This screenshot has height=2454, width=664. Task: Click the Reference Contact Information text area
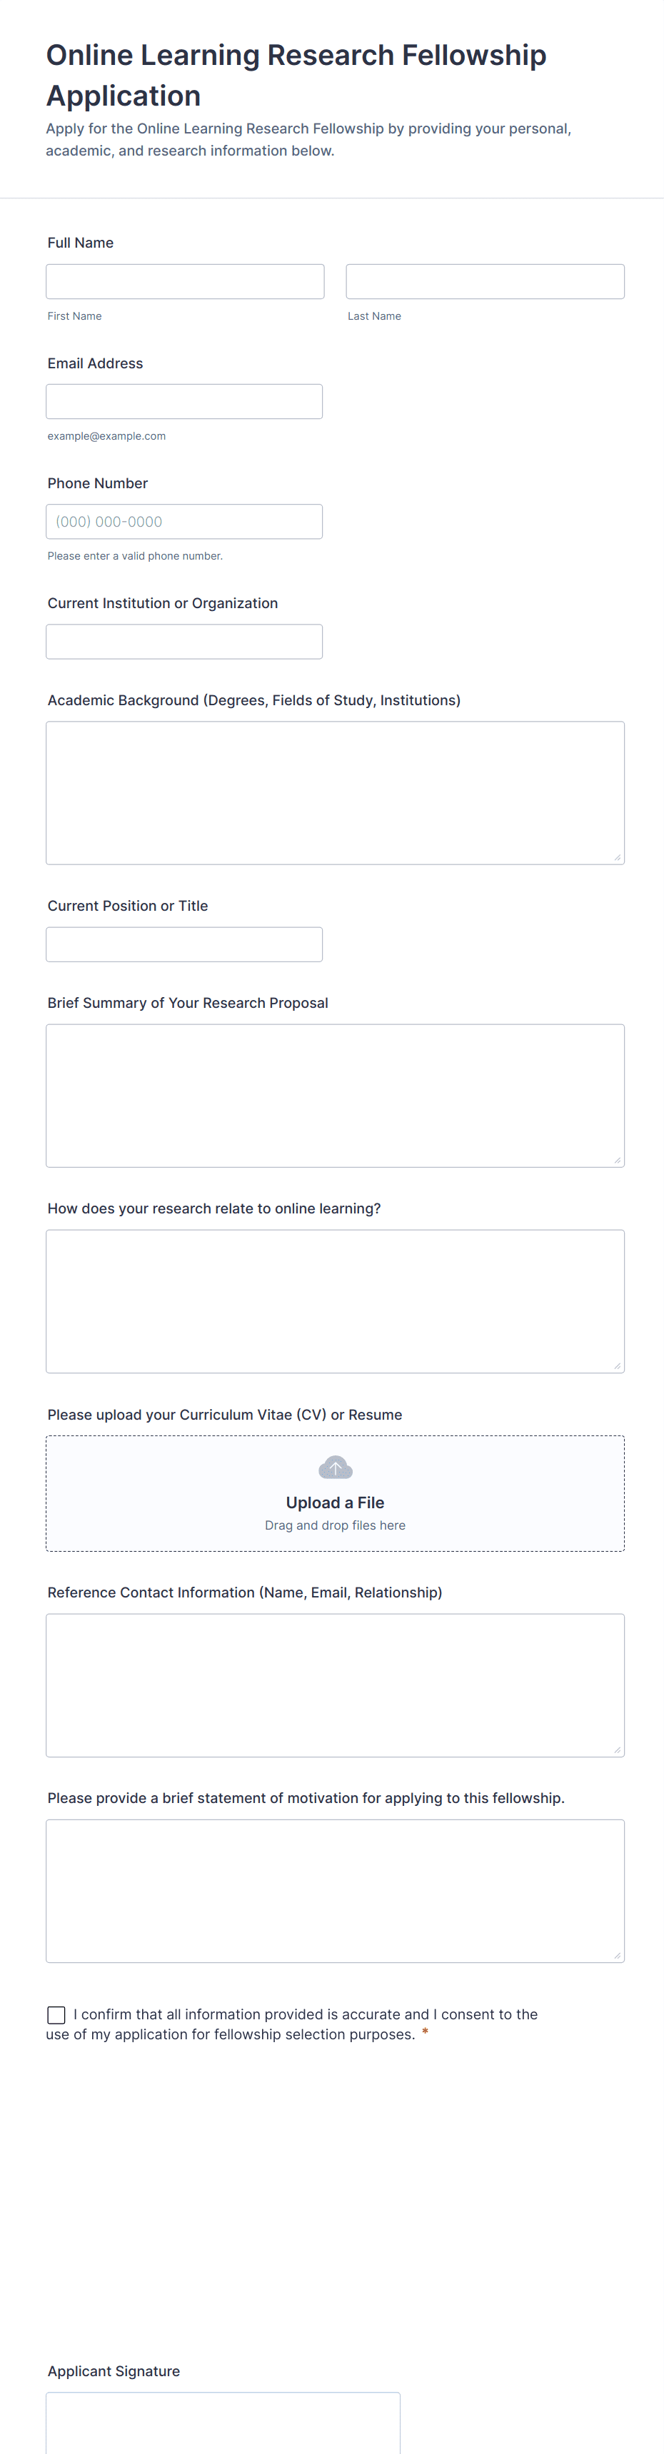pos(334,1685)
